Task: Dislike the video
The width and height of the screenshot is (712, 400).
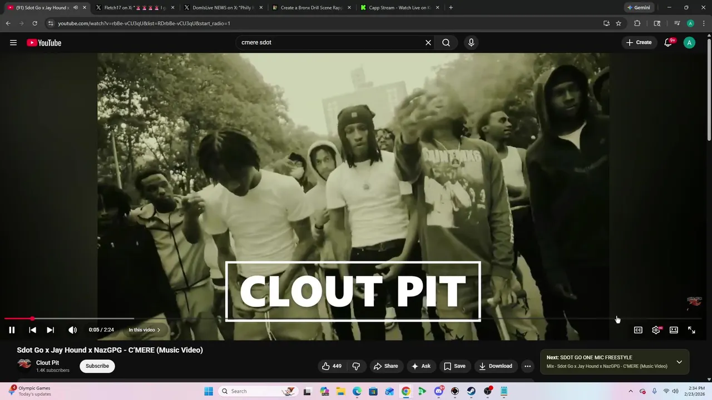Action: tap(357, 366)
